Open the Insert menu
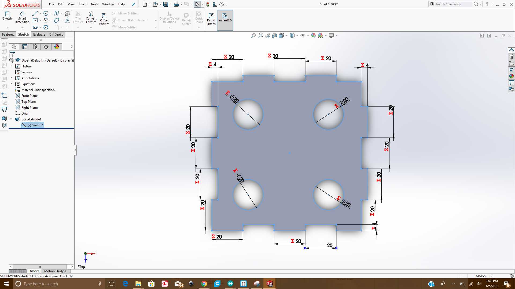The width and height of the screenshot is (515, 289). (83, 4)
